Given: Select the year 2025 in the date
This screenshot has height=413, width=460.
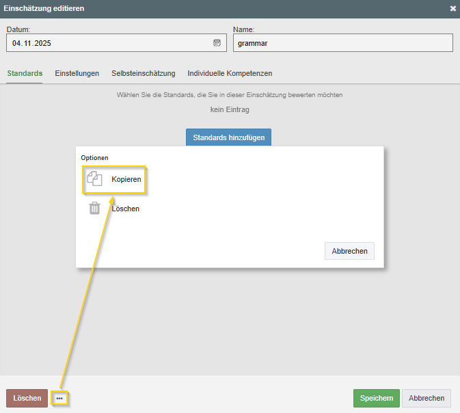Looking at the screenshot, I should [42, 43].
